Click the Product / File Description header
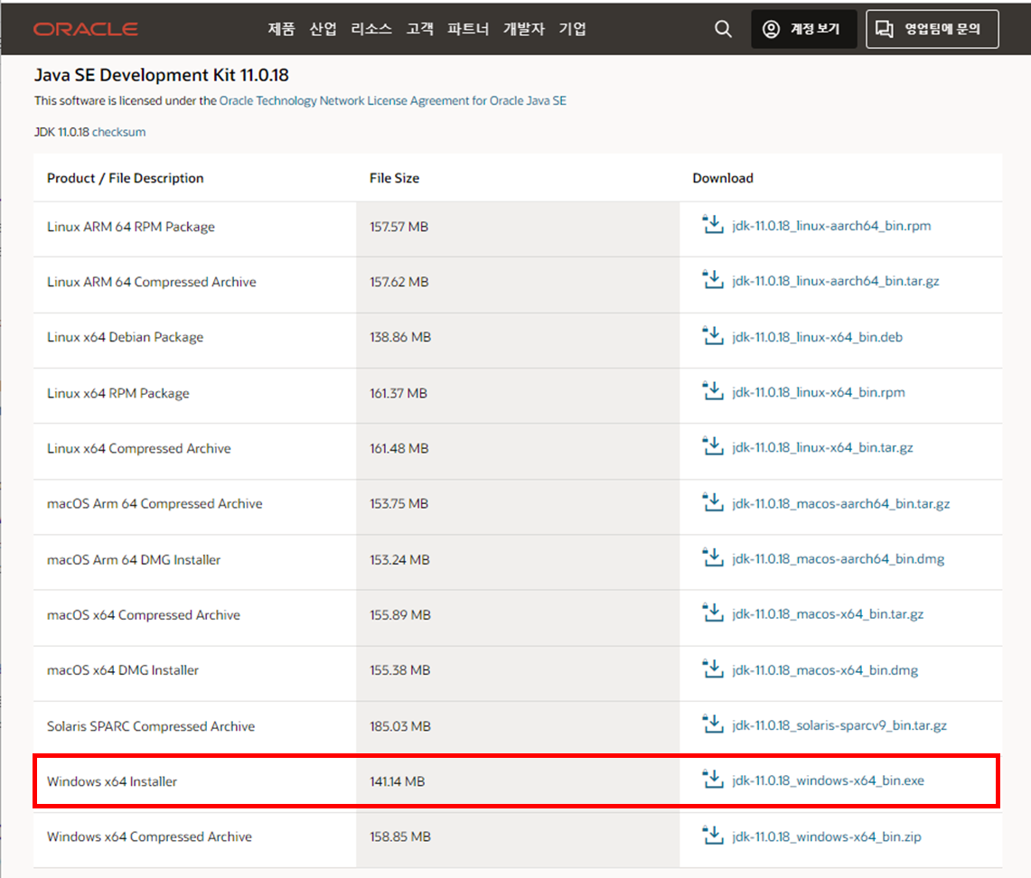The width and height of the screenshot is (1031, 878). pyautogui.click(x=125, y=178)
